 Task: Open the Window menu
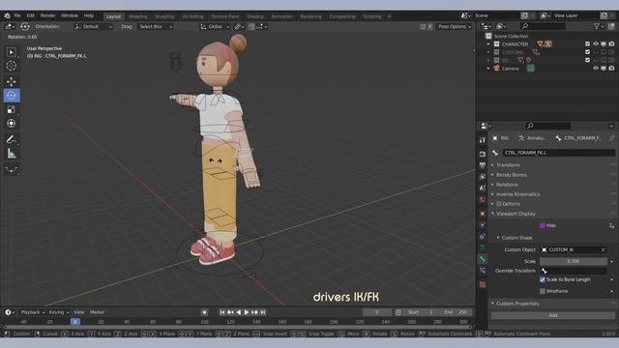coord(70,15)
